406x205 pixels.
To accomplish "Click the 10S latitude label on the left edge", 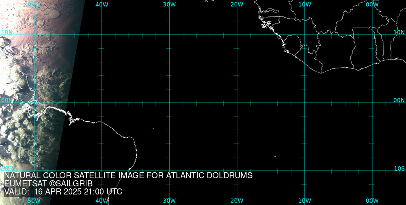I will (x=6, y=169).
